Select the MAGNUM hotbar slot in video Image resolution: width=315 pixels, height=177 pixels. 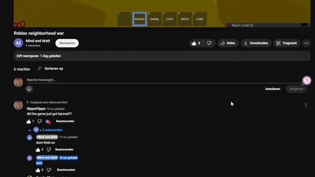[139, 19]
